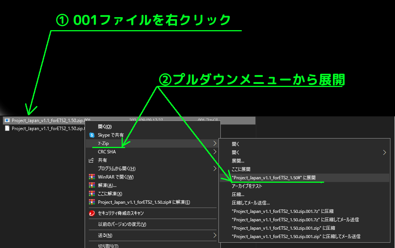Click the Skype icon beside 'Skype で共有'
The width and height of the screenshot is (395, 248).
point(92,135)
